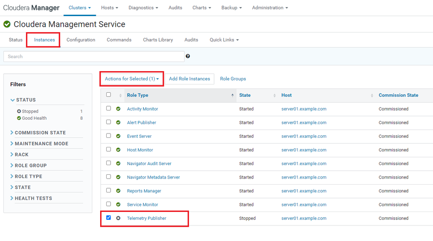Open Actions for Selected (1) dropdown
This screenshot has width=433, height=241.
132,79
